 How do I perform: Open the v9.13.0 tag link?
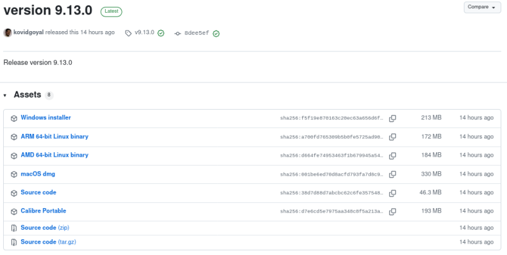(144, 32)
